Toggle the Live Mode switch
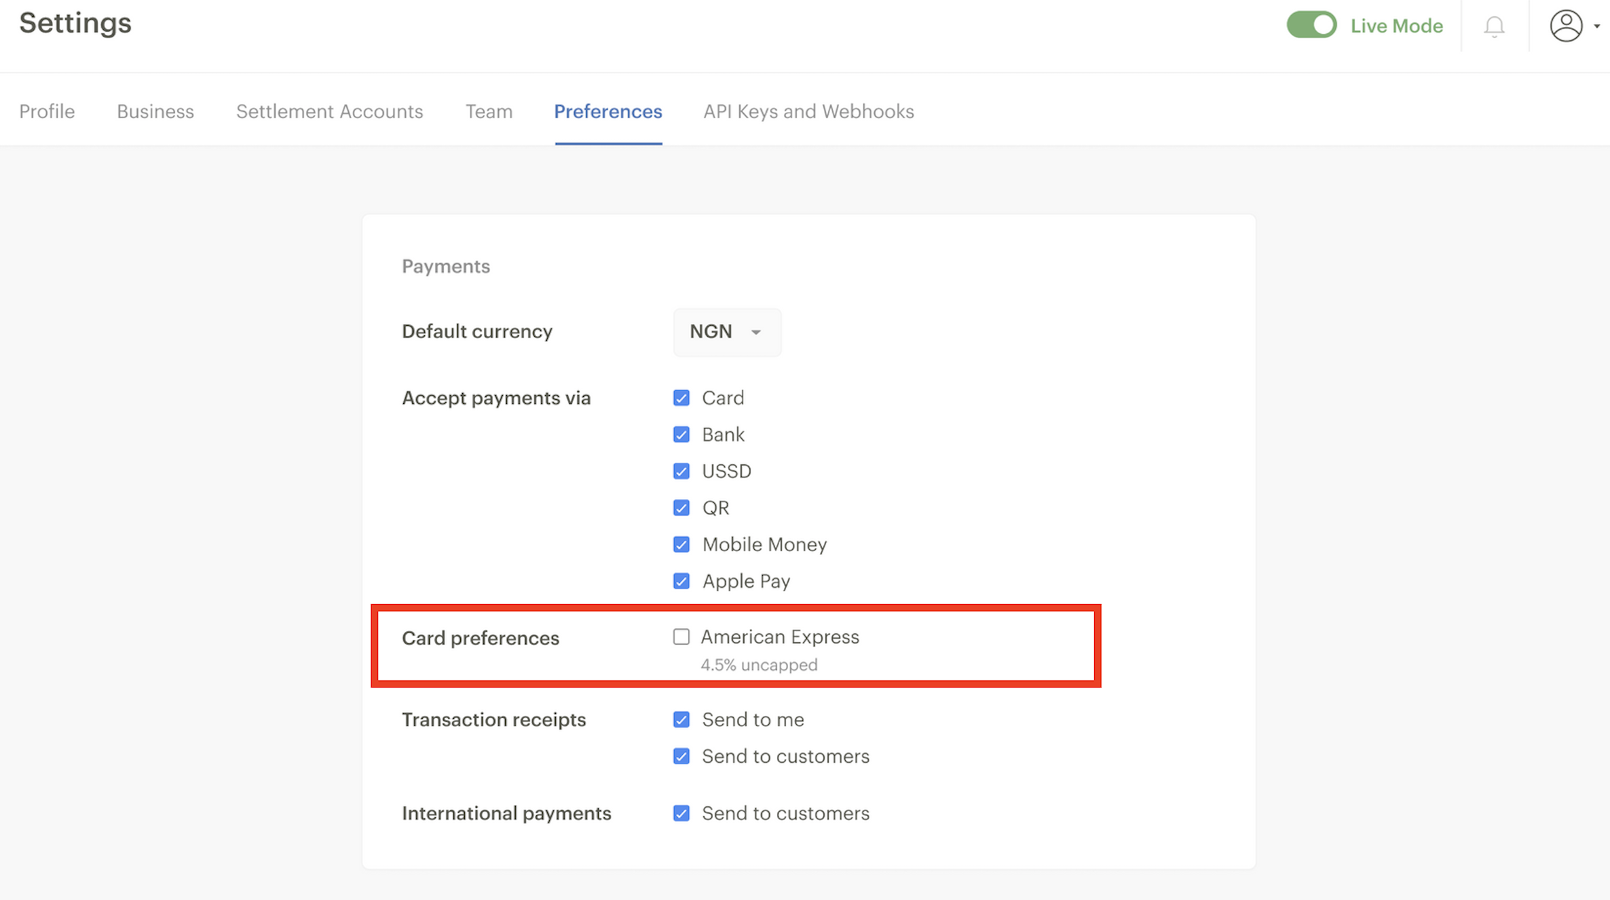This screenshot has width=1610, height=900. [1311, 25]
